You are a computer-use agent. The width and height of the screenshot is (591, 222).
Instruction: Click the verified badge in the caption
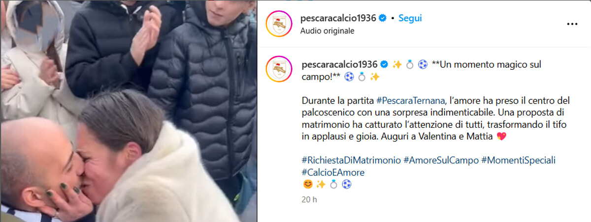click(x=385, y=64)
